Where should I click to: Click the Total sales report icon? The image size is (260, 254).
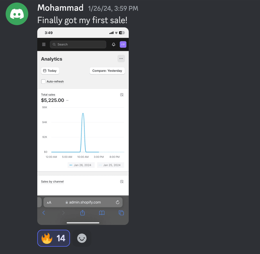pos(122,95)
